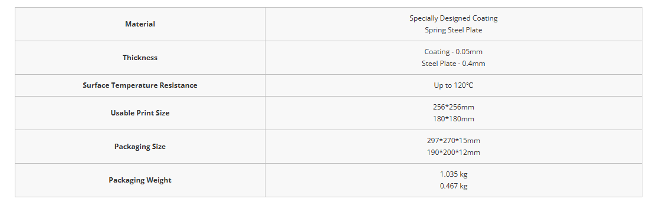Select the 256*256mm print size
This screenshot has height=212, width=666.
tap(453, 107)
